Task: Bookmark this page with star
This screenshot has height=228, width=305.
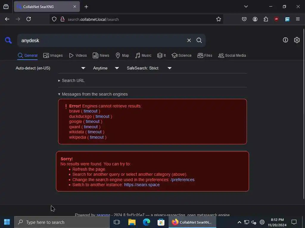Action: pyautogui.click(x=218, y=19)
